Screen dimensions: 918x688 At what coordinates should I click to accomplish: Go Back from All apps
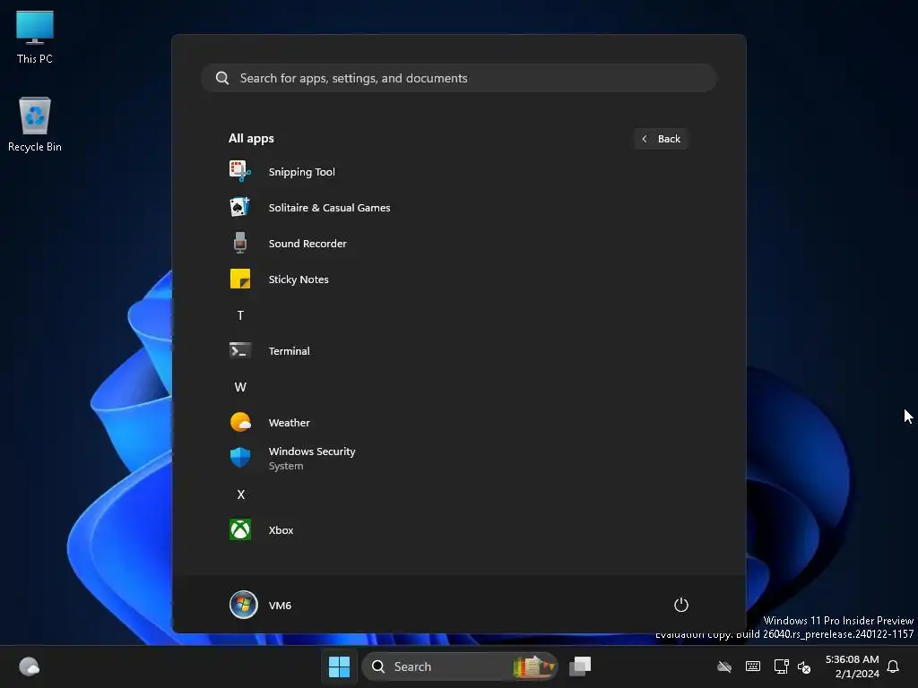[661, 139]
